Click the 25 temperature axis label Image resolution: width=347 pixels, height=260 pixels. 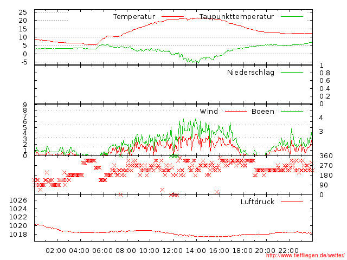point(23,12)
